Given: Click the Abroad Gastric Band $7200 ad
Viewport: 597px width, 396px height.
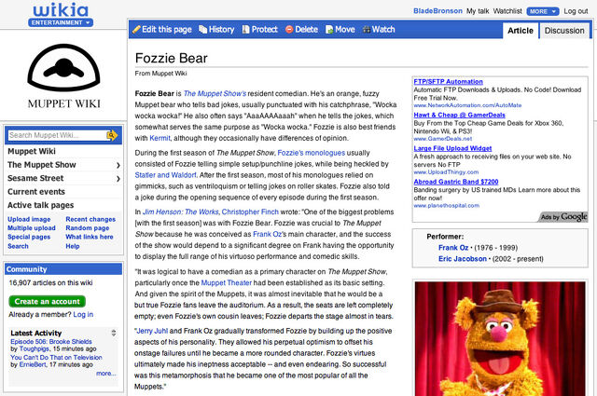Looking at the screenshot, I should (x=456, y=182).
